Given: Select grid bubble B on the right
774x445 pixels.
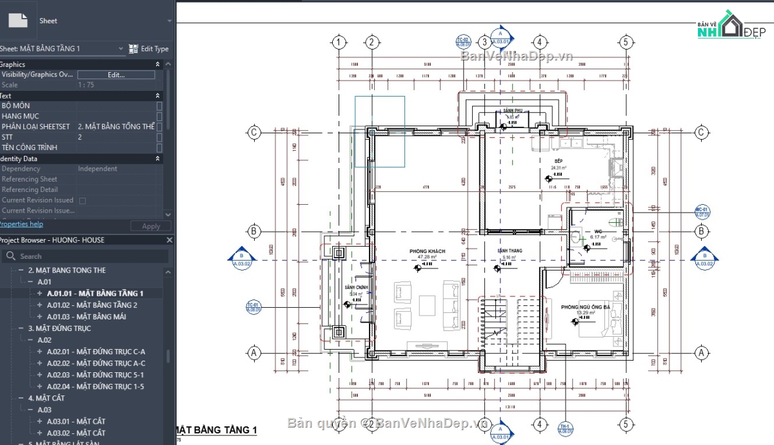Looking at the screenshot, I should (702, 231).
